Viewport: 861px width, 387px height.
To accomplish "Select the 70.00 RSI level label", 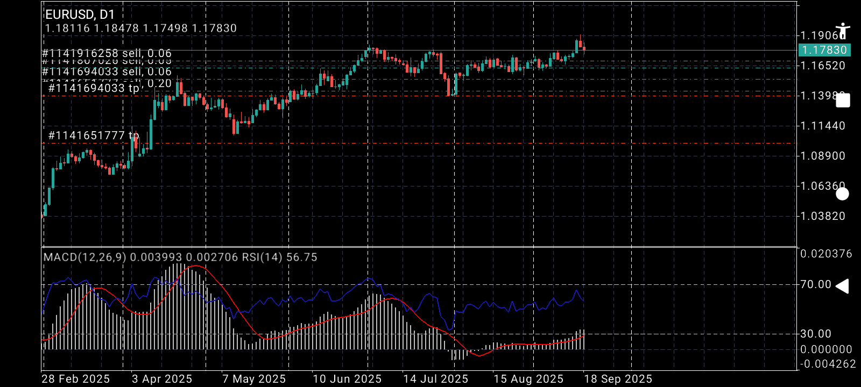I will coord(816,284).
